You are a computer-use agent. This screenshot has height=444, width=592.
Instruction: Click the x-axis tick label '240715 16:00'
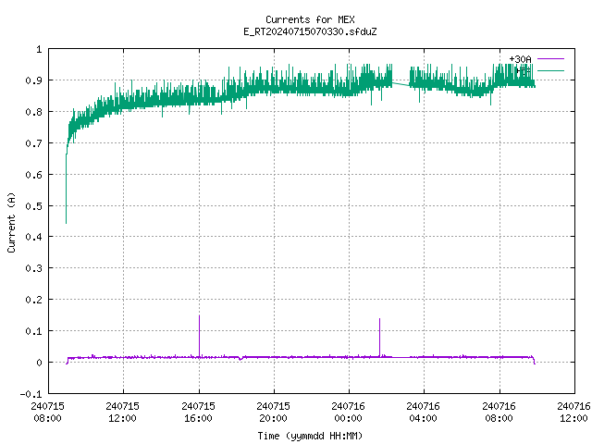(198, 412)
